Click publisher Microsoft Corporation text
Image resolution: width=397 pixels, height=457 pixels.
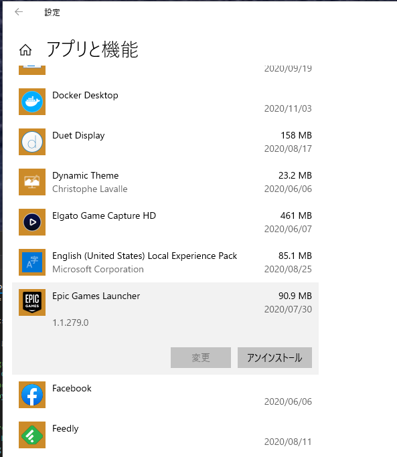tap(98, 269)
